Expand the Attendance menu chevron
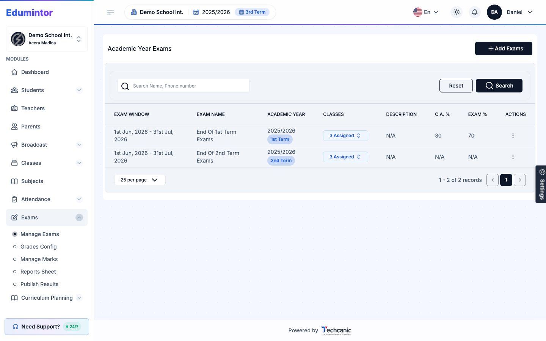 [79, 199]
